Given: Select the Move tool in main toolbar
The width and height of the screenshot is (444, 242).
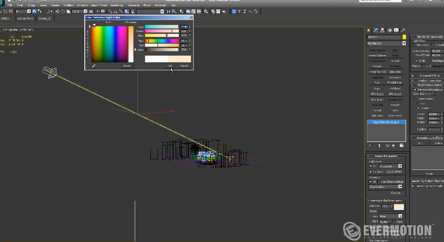Looking at the screenshot, I should 58,11.
